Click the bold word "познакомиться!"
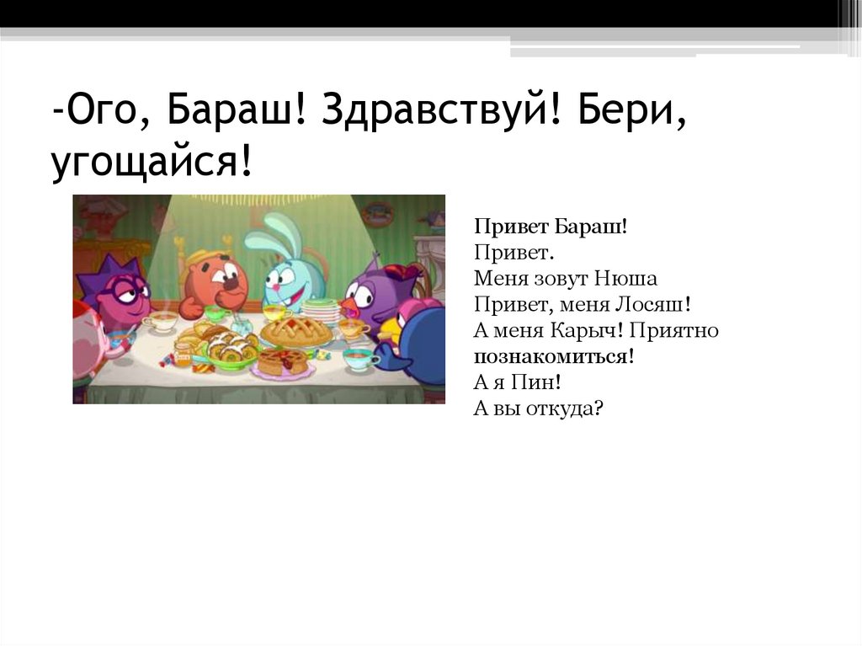The height and width of the screenshot is (646, 862). pos(554,356)
